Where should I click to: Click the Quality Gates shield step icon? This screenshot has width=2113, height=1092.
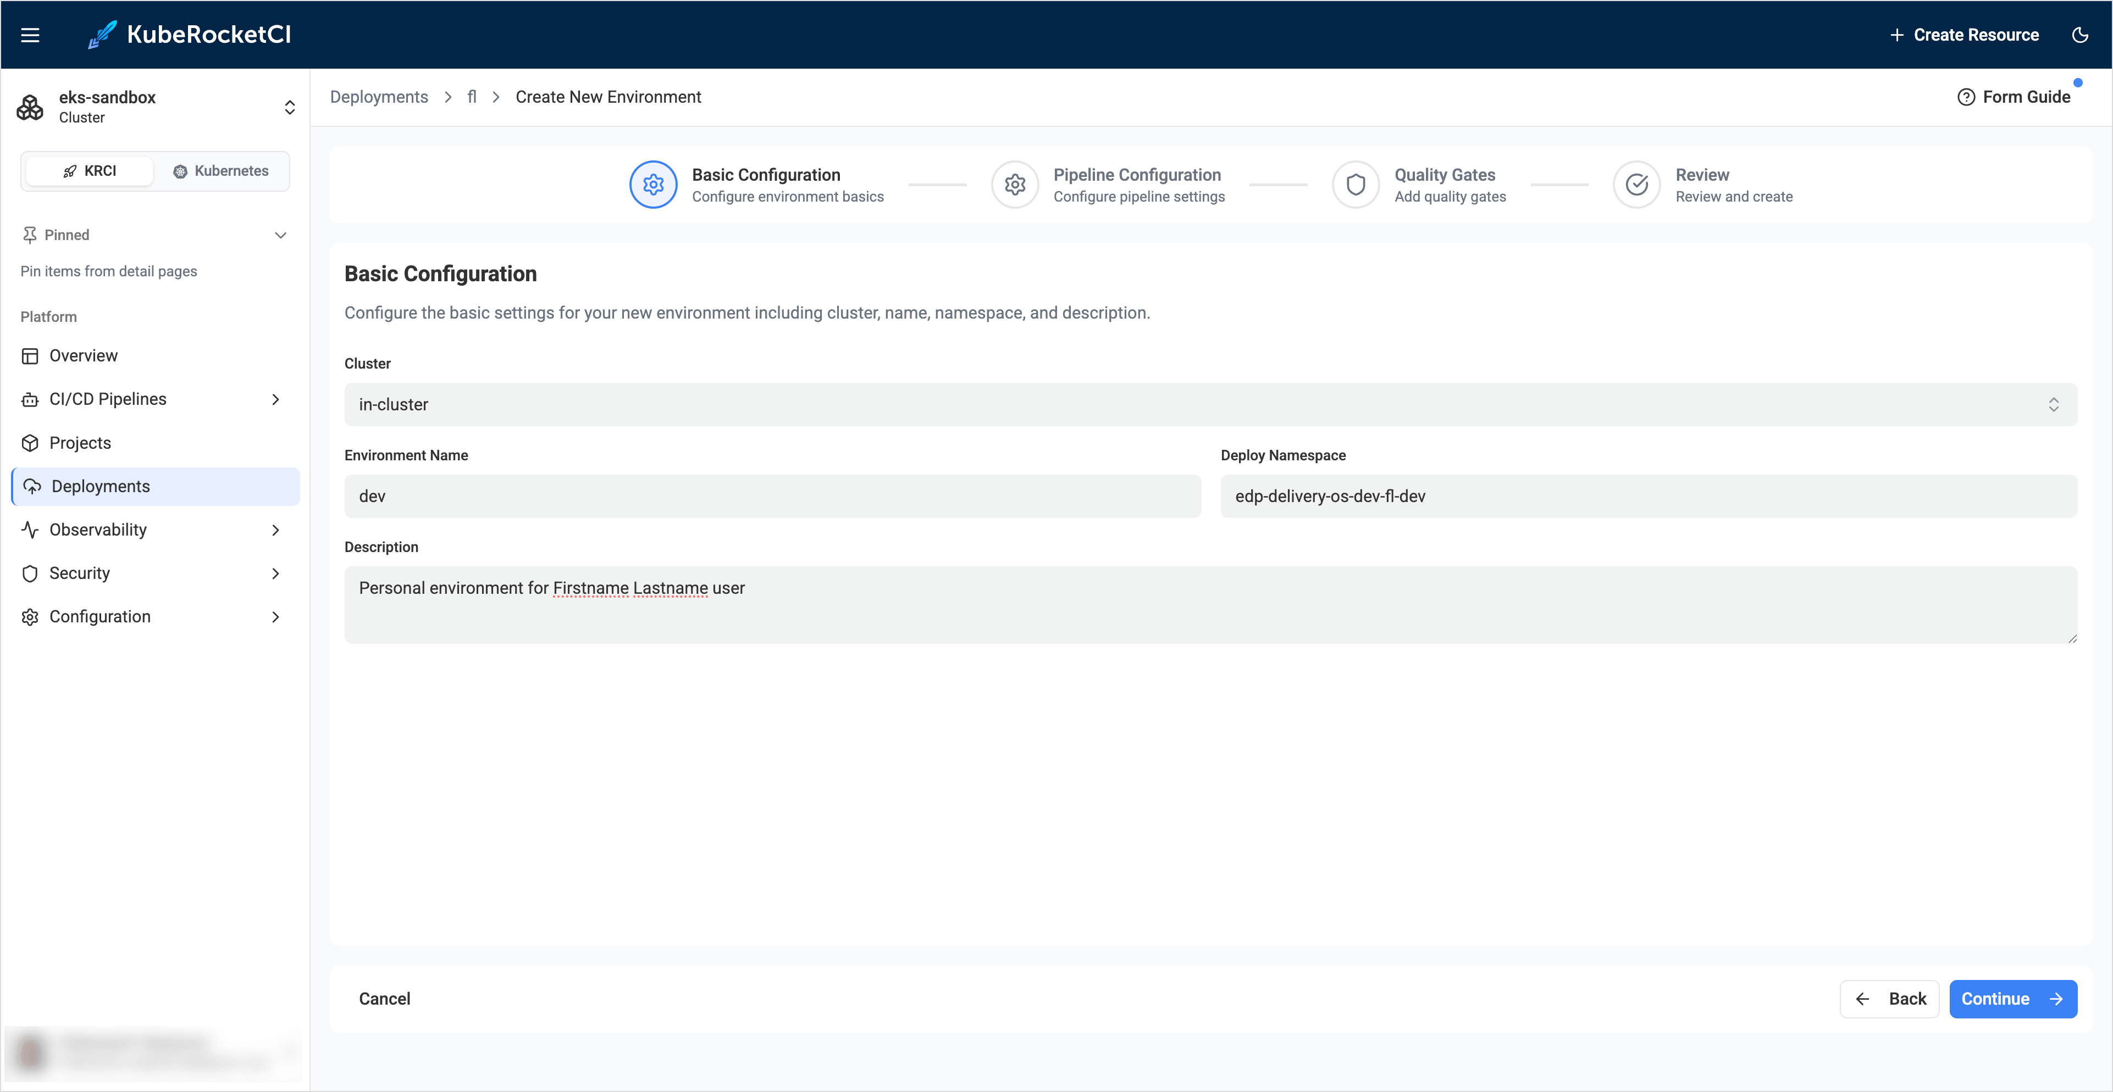[x=1356, y=185]
